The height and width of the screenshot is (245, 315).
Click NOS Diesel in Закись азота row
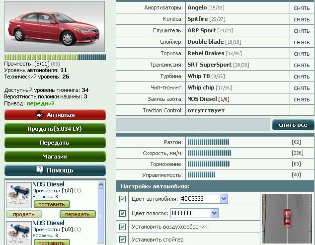[202, 99]
